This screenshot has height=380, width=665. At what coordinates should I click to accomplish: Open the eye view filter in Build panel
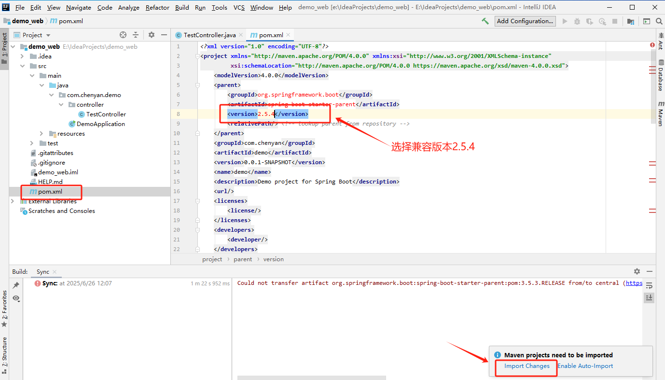16,298
